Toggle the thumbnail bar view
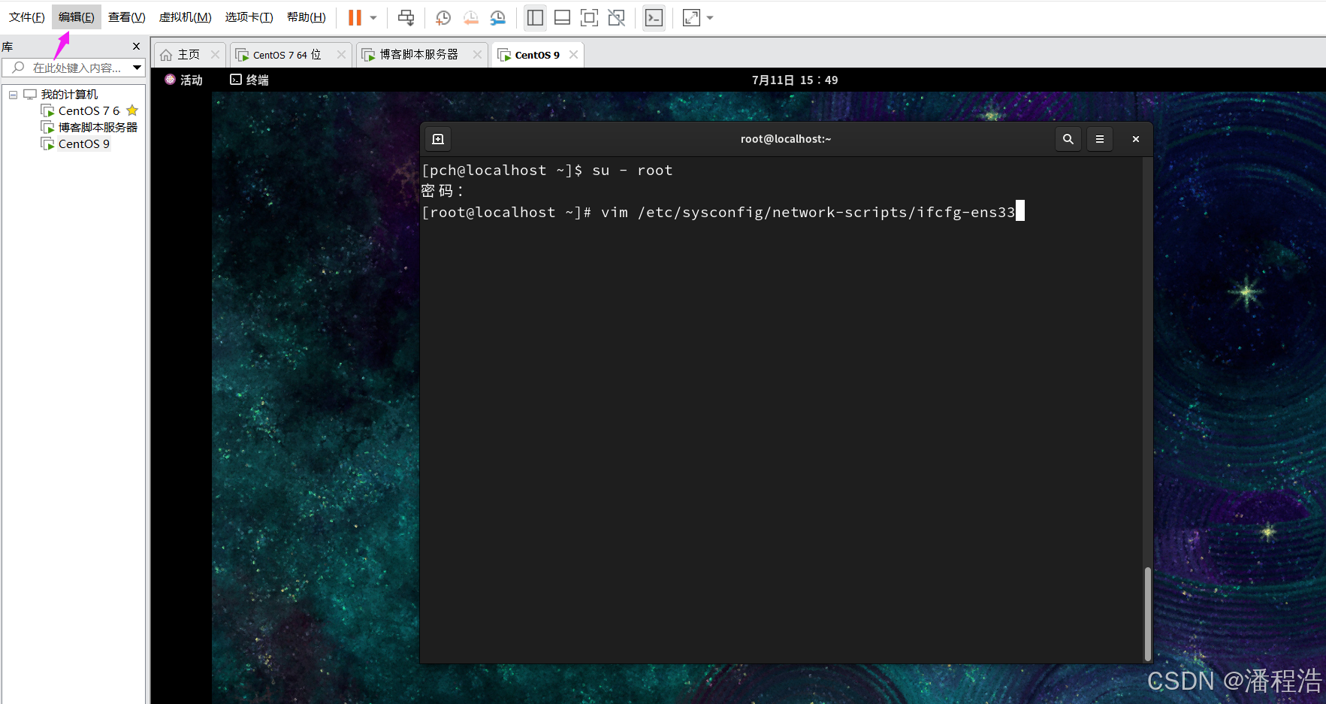 pos(562,17)
